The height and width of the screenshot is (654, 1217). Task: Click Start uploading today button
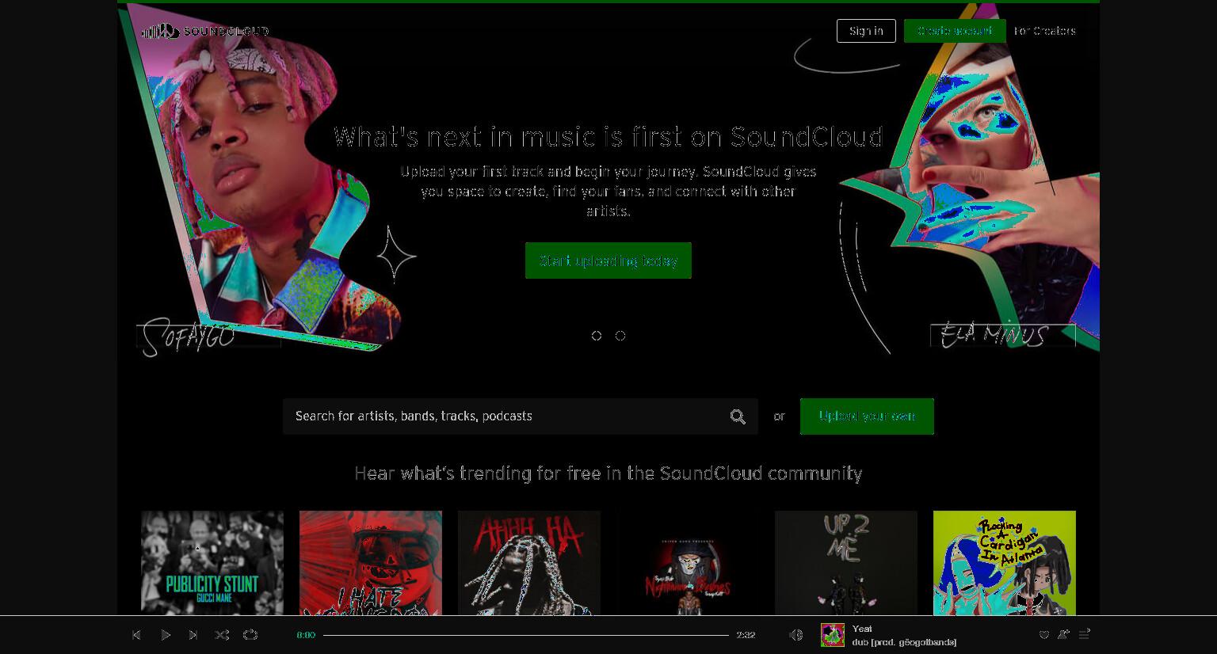pos(608,260)
